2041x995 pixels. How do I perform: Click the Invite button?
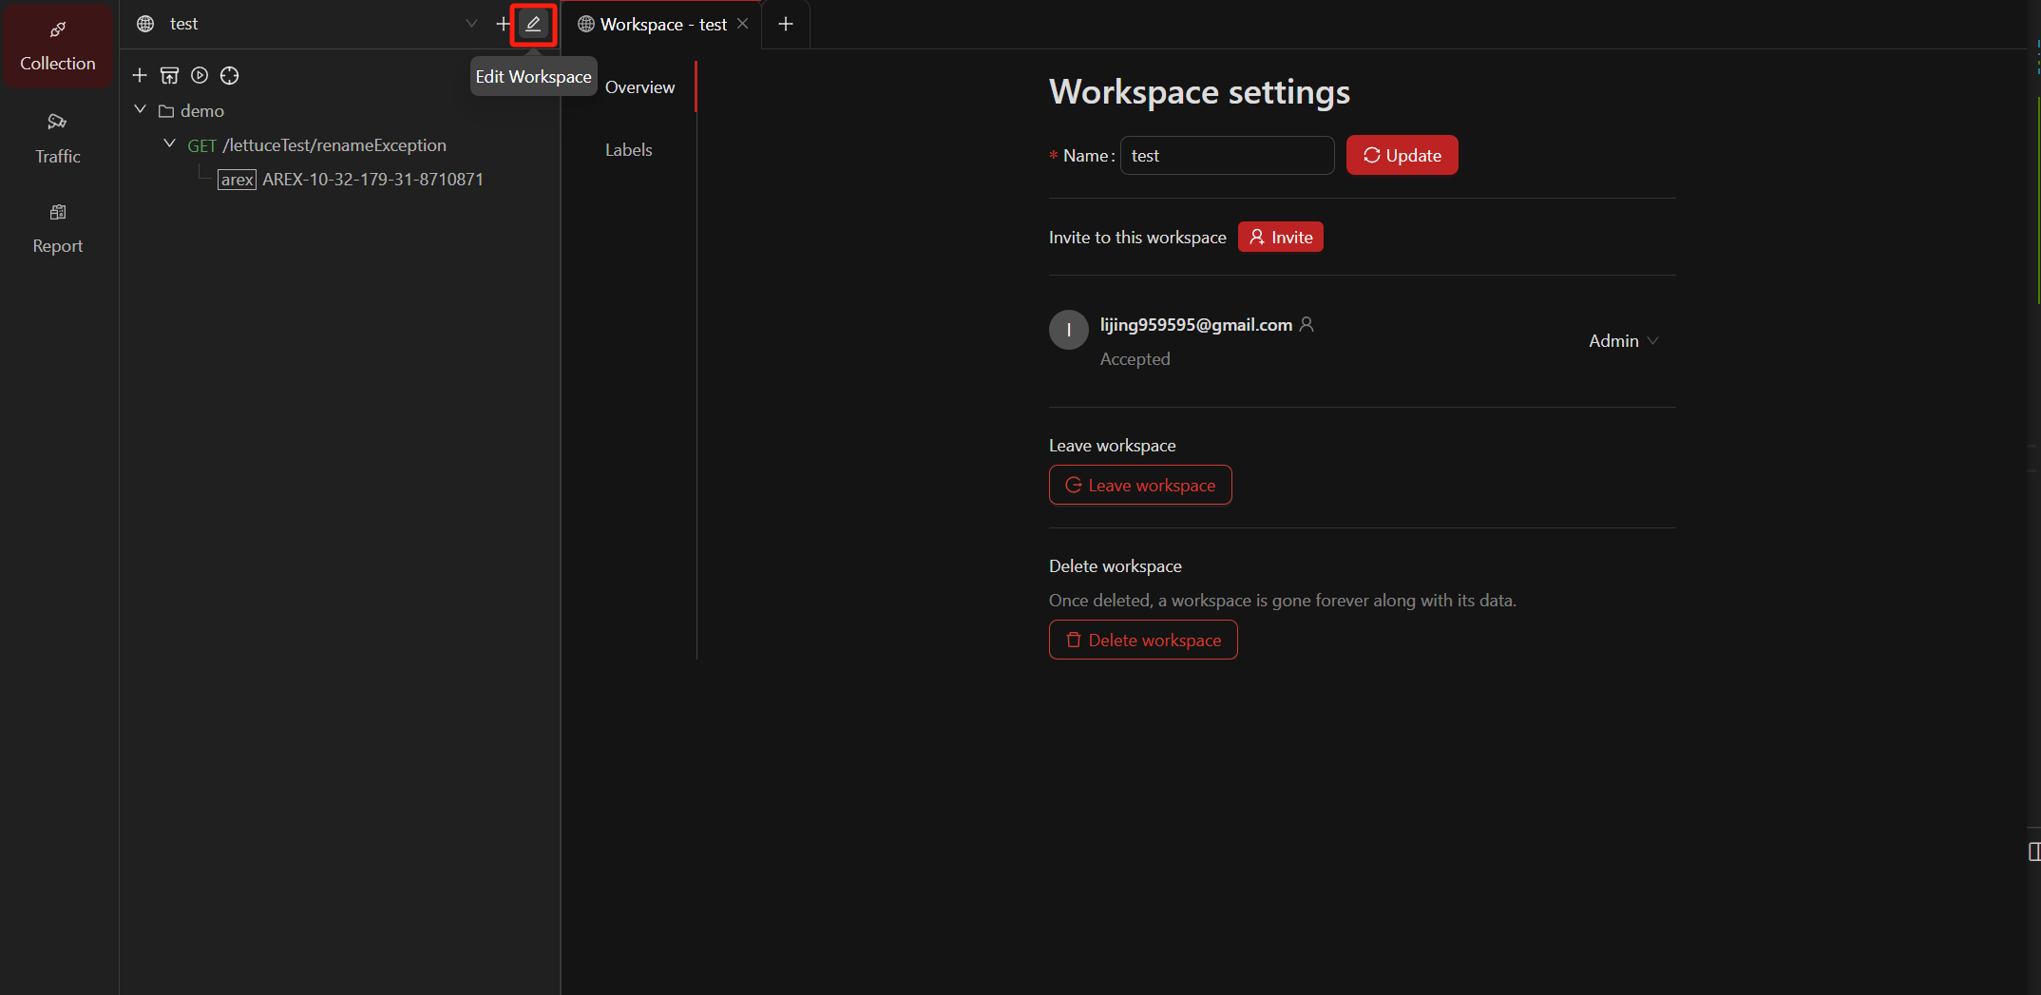click(x=1280, y=238)
